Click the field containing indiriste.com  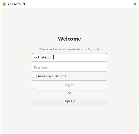pyautogui.click(x=69, y=57)
